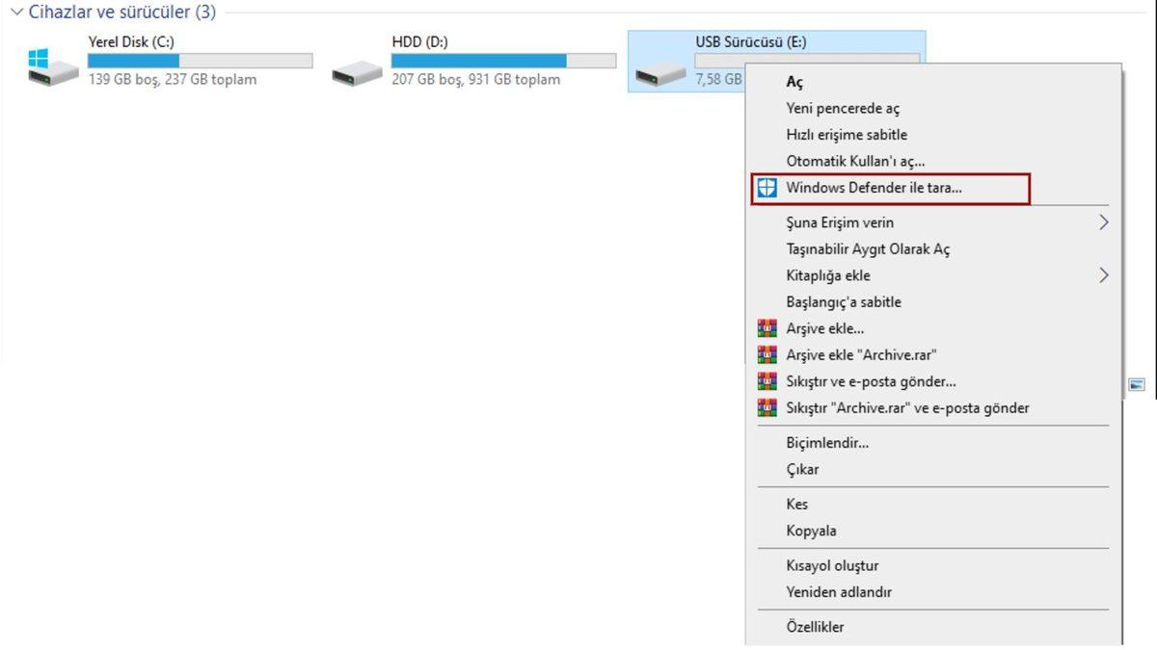Click the "Cihazlar ve sürücüler (3)" group header

122,13
